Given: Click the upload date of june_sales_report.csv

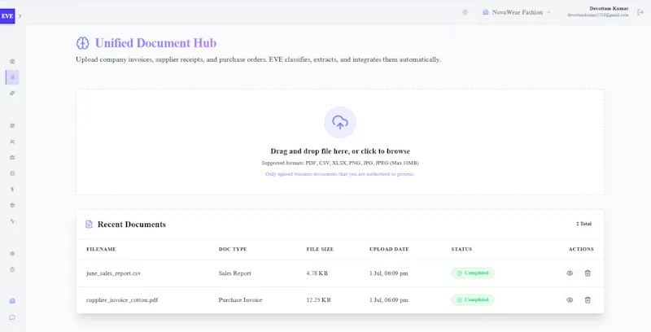Looking at the screenshot, I should (x=389, y=273).
